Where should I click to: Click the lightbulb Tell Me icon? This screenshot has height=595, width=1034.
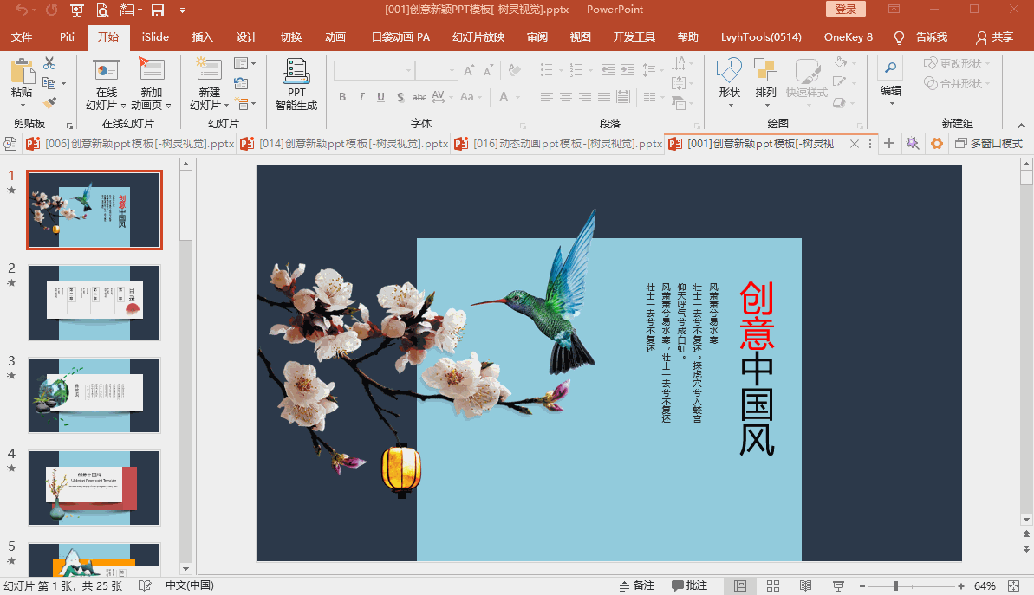[x=899, y=37]
